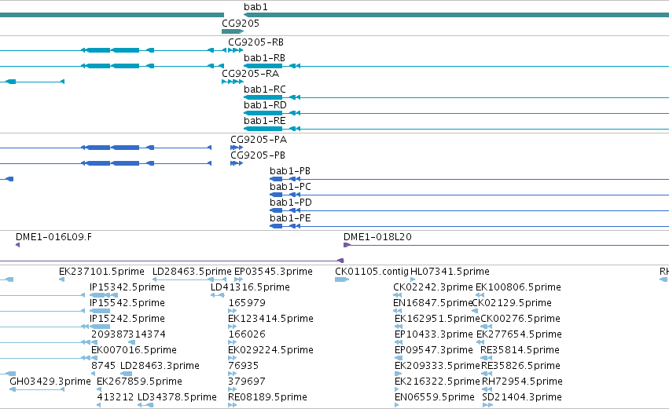
Task: Click EST label EK267859.5prime
Action: pyautogui.click(x=139, y=382)
